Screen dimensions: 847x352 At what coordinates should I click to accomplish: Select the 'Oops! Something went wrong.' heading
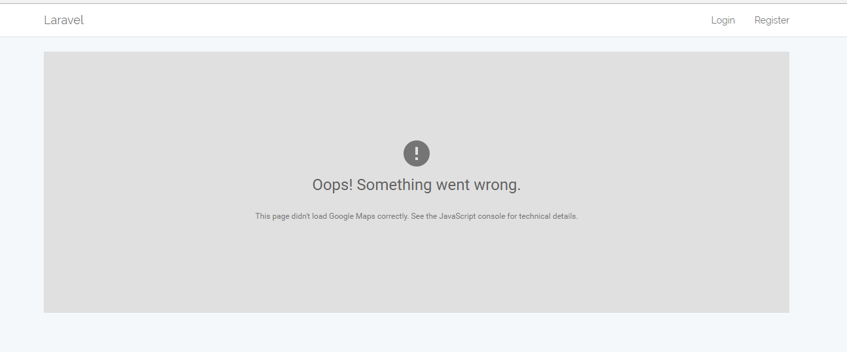[417, 185]
